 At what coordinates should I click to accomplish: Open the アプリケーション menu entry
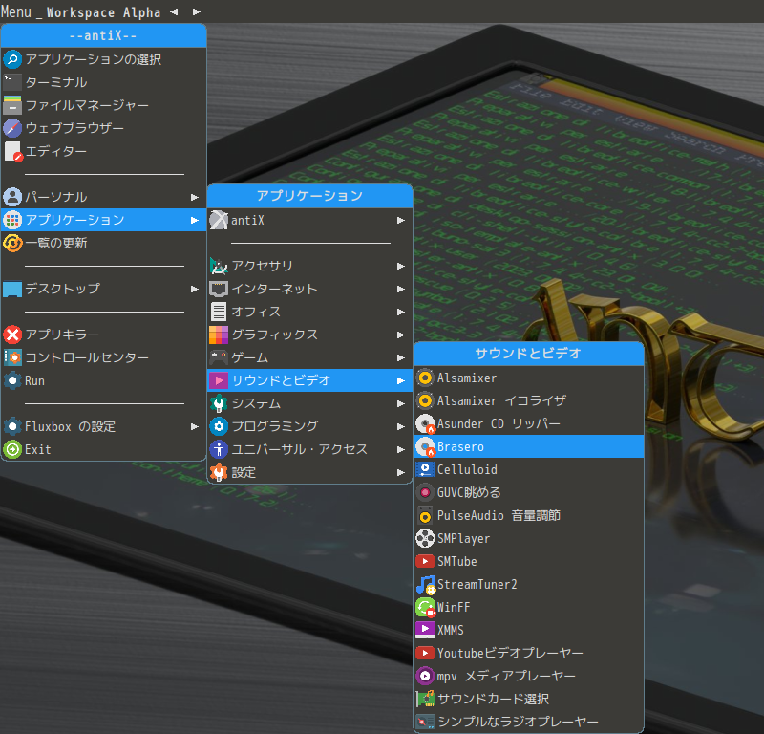[104, 220]
